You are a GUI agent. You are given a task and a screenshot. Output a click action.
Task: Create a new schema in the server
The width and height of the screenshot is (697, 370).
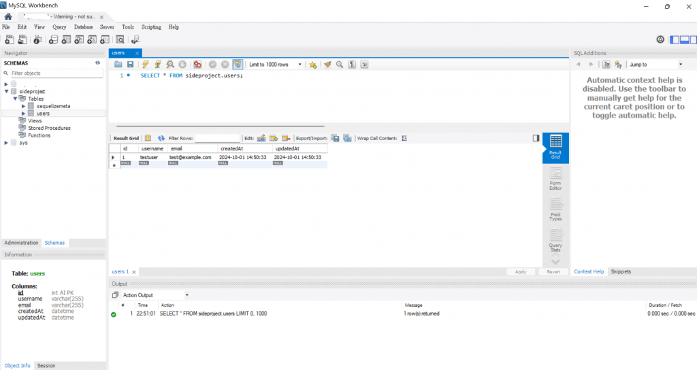point(53,40)
